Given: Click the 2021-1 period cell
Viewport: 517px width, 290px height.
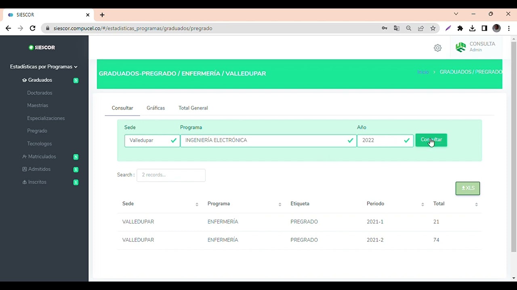Looking at the screenshot, I should pyautogui.click(x=375, y=222).
